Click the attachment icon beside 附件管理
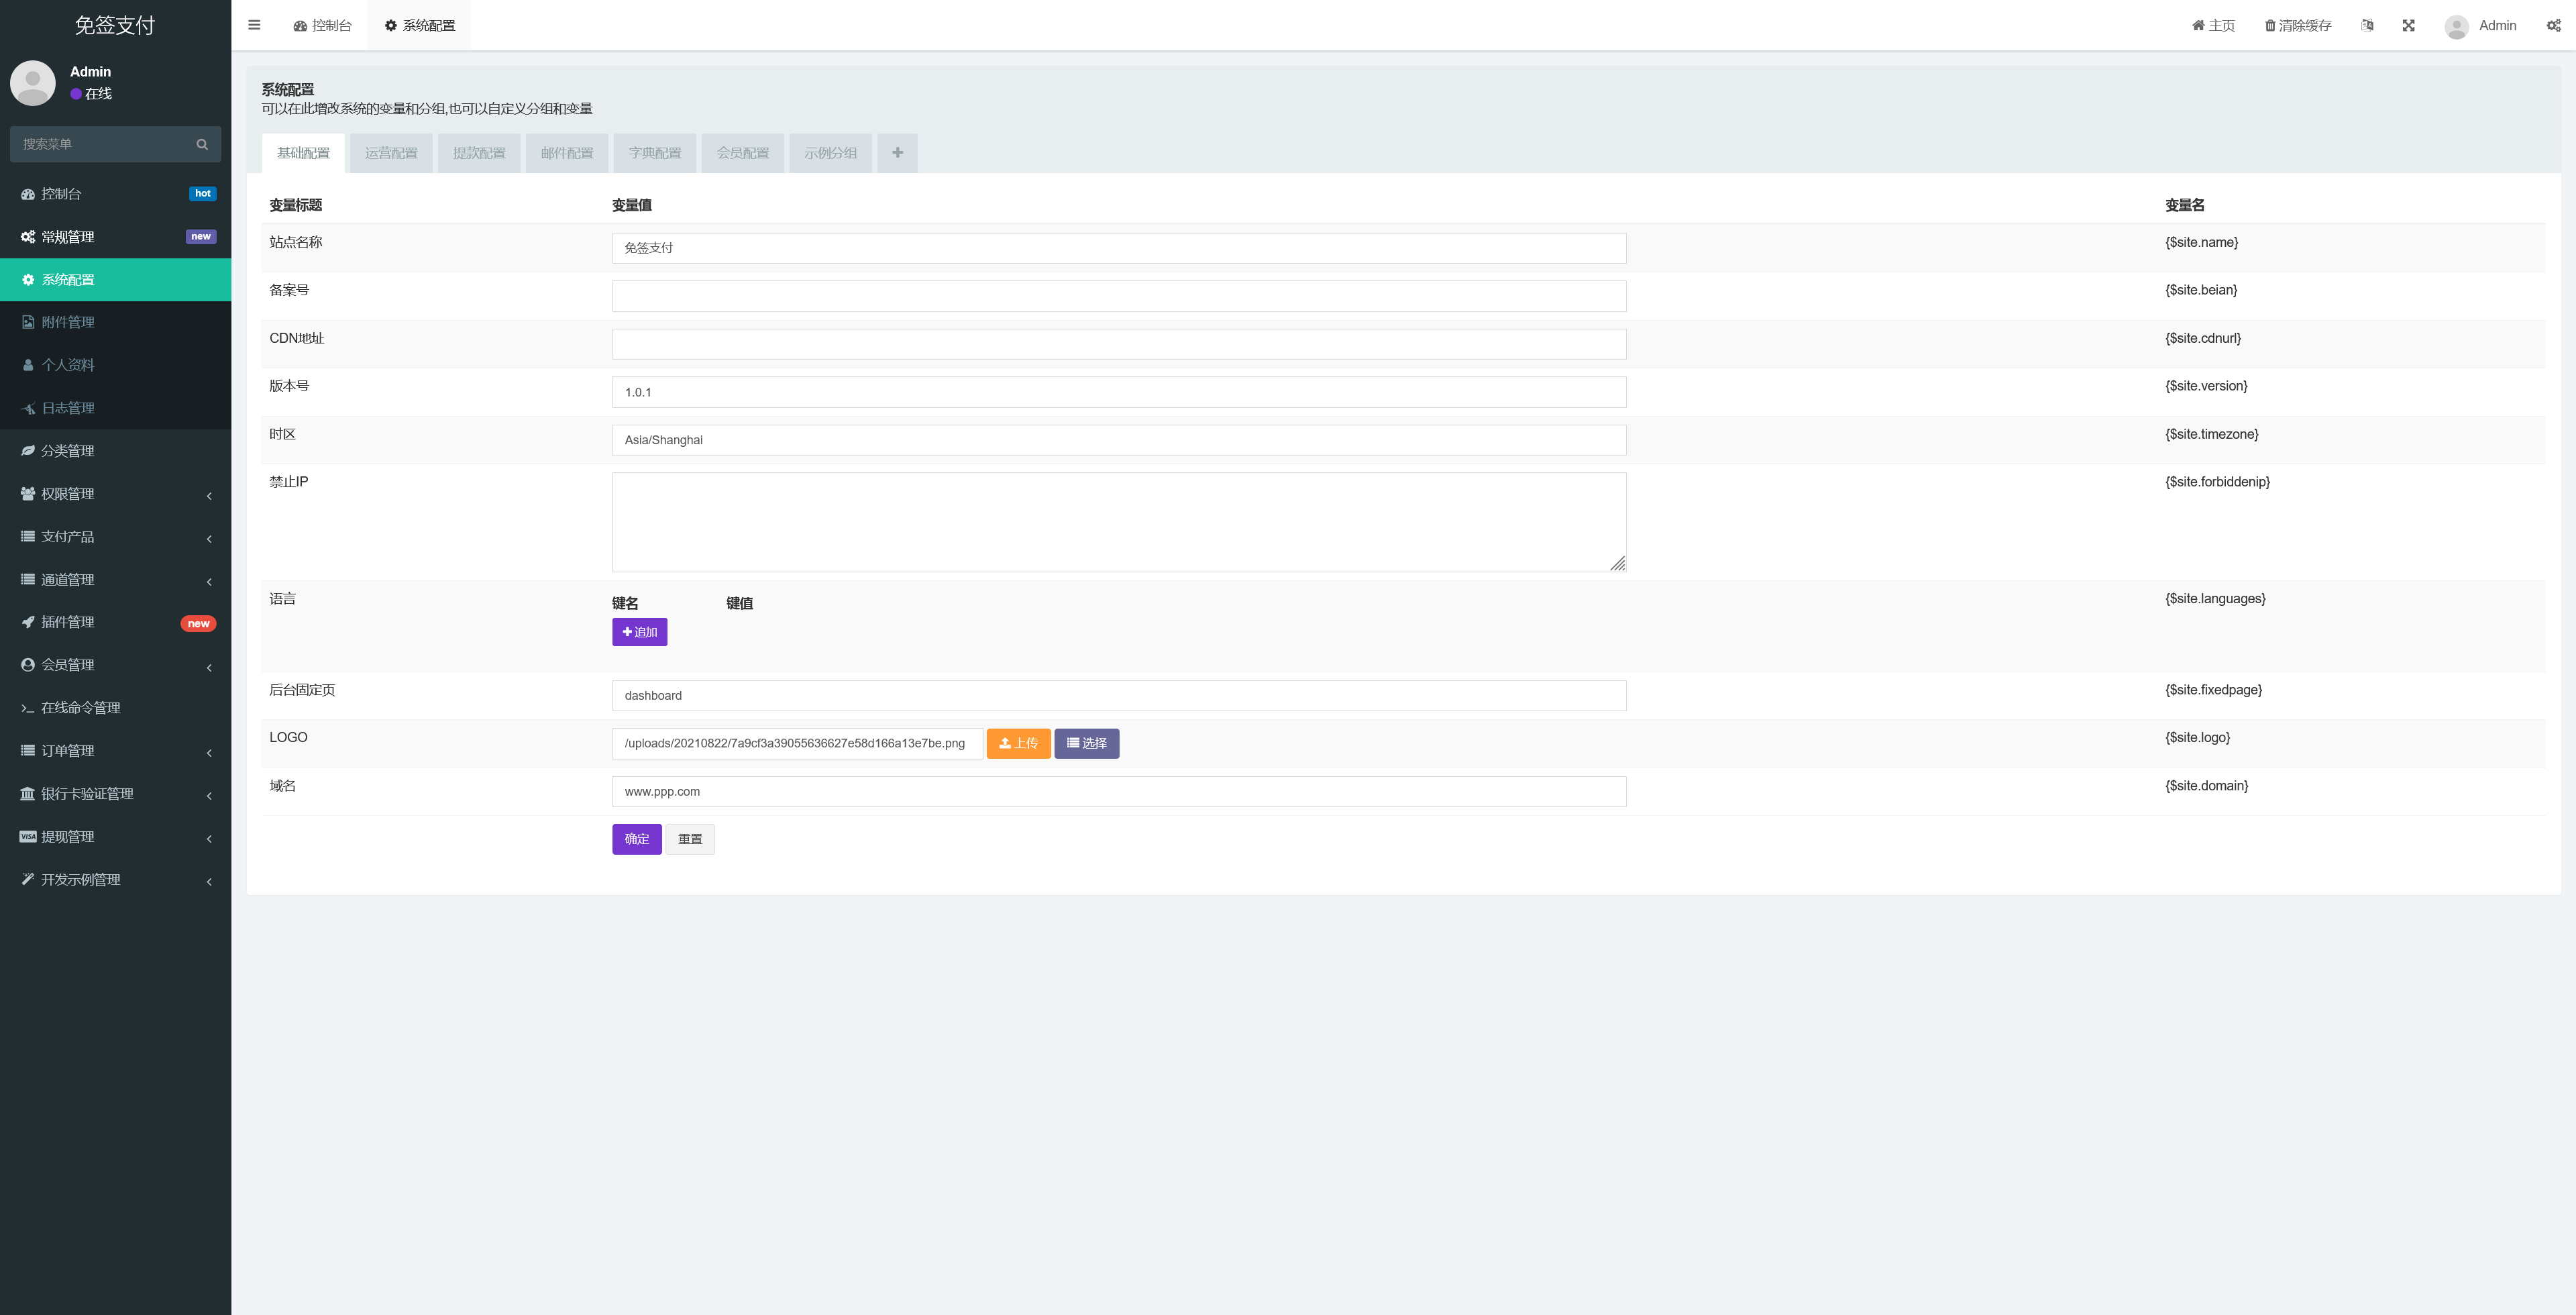 coord(28,322)
